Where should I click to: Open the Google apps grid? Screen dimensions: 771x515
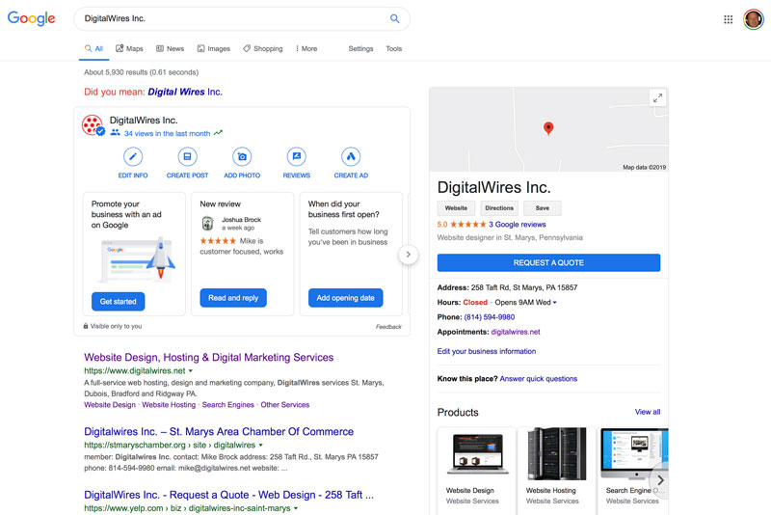coord(729,19)
